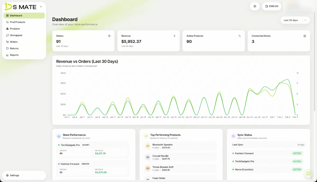
Task: Click Home Essentials in Sync Status
Action: (244, 170)
